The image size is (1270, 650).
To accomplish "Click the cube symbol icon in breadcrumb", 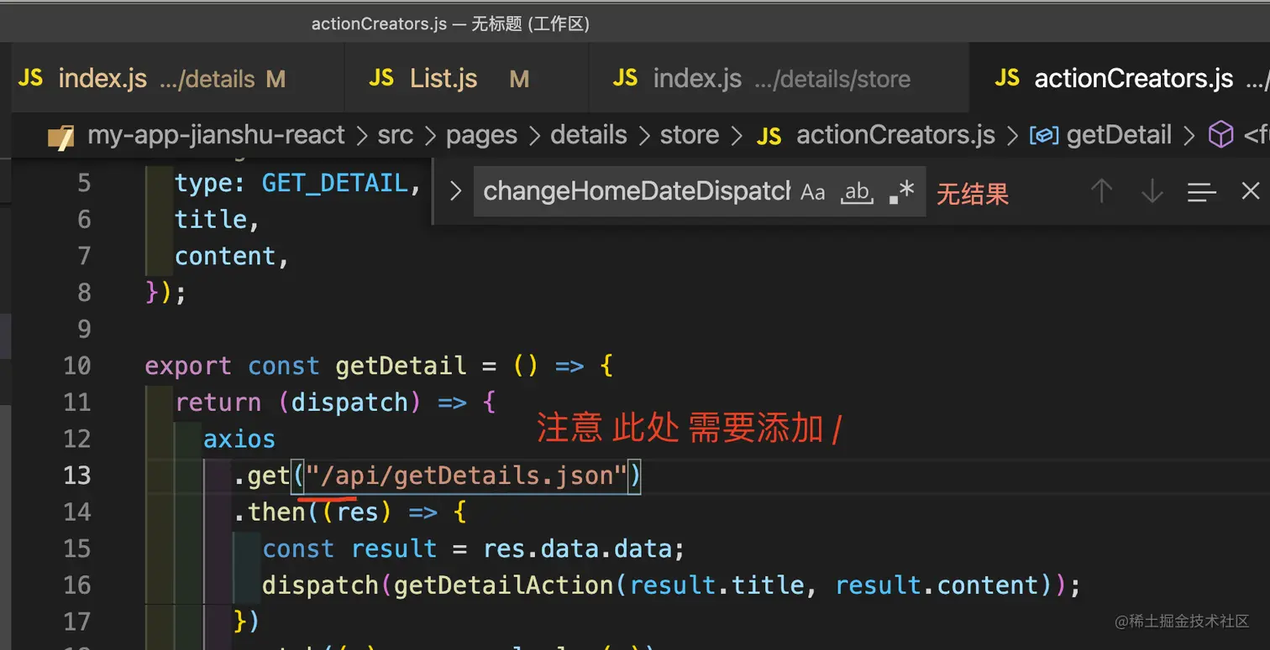I will click(x=1220, y=135).
